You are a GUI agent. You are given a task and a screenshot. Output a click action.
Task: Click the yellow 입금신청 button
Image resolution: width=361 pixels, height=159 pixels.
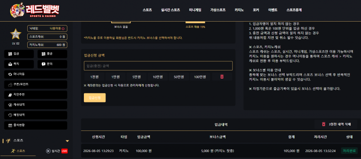pos(95,98)
